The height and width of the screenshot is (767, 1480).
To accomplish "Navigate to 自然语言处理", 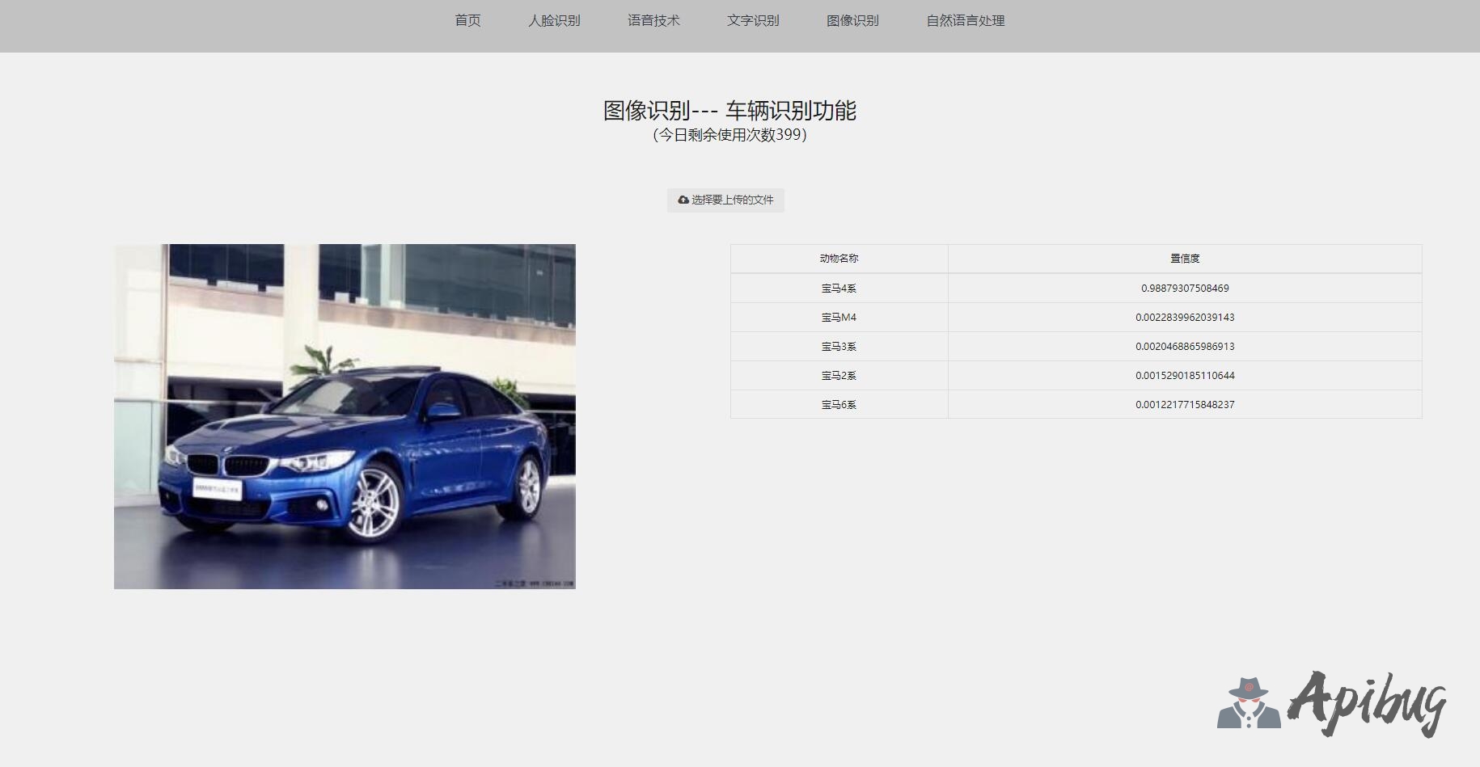I will point(966,21).
